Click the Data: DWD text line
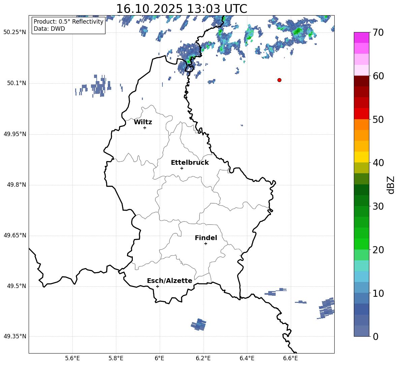 click(49, 29)
